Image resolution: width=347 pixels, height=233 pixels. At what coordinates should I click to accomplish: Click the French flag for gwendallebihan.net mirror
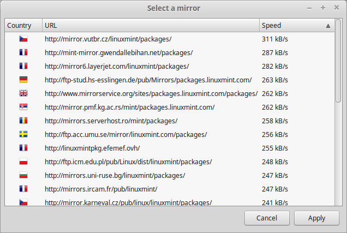[23, 53]
